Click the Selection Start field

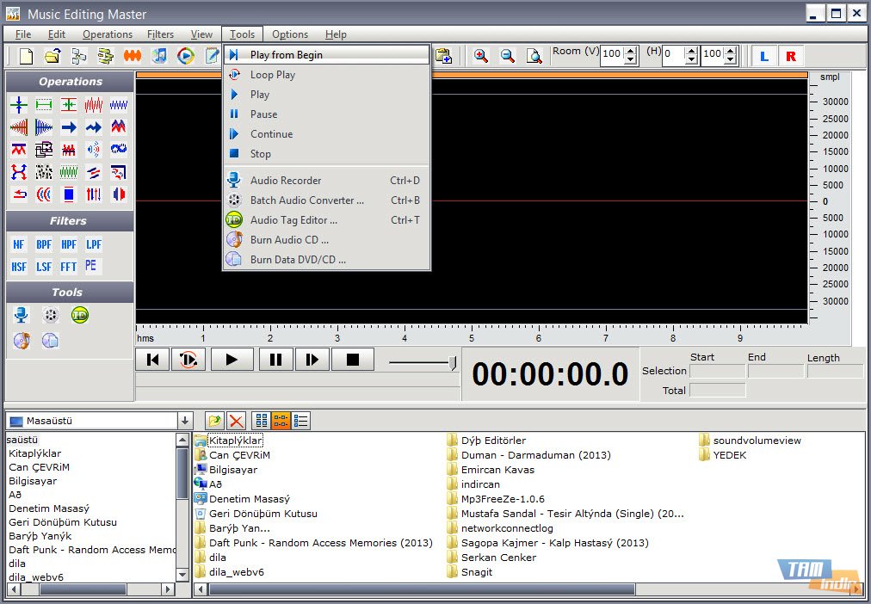717,372
